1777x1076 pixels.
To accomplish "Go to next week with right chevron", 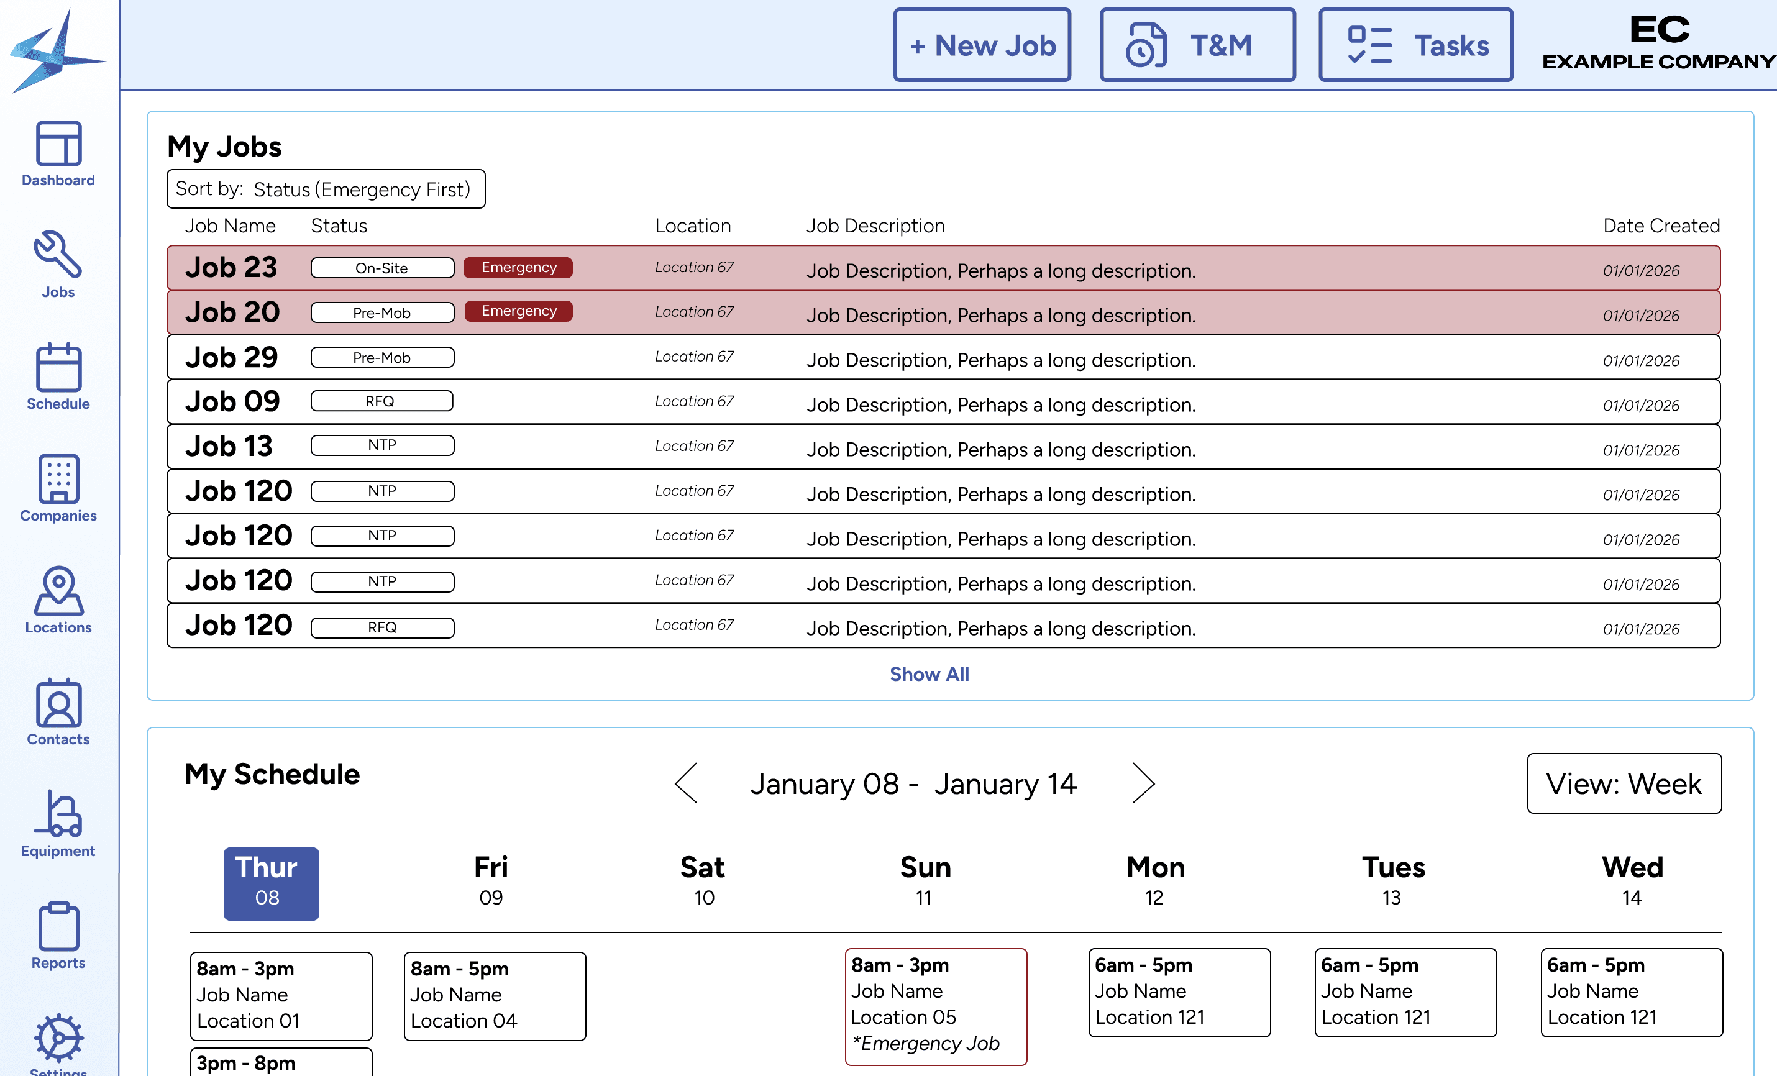I will [1143, 783].
